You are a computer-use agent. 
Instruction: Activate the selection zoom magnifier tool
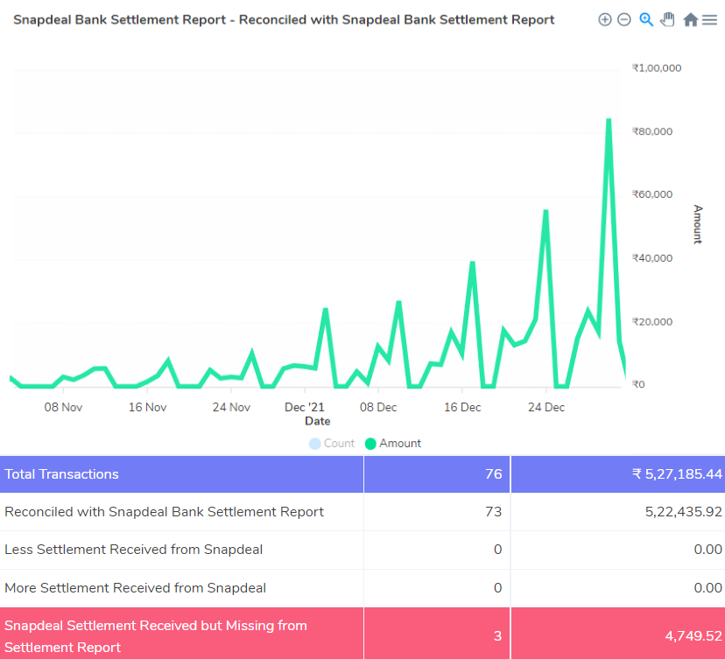tap(646, 19)
